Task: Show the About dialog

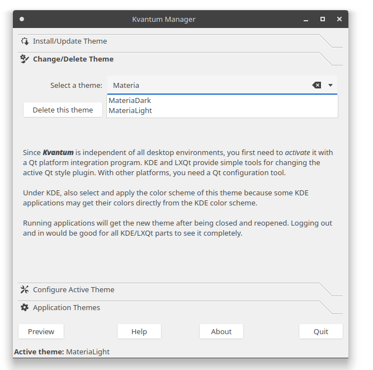Action: [x=221, y=331]
